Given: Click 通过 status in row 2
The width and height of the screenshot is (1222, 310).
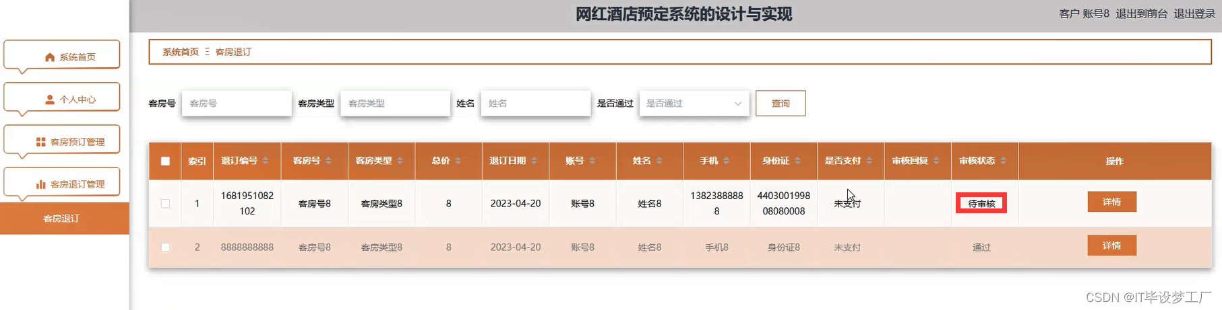Looking at the screenshot, I should 981,247.
